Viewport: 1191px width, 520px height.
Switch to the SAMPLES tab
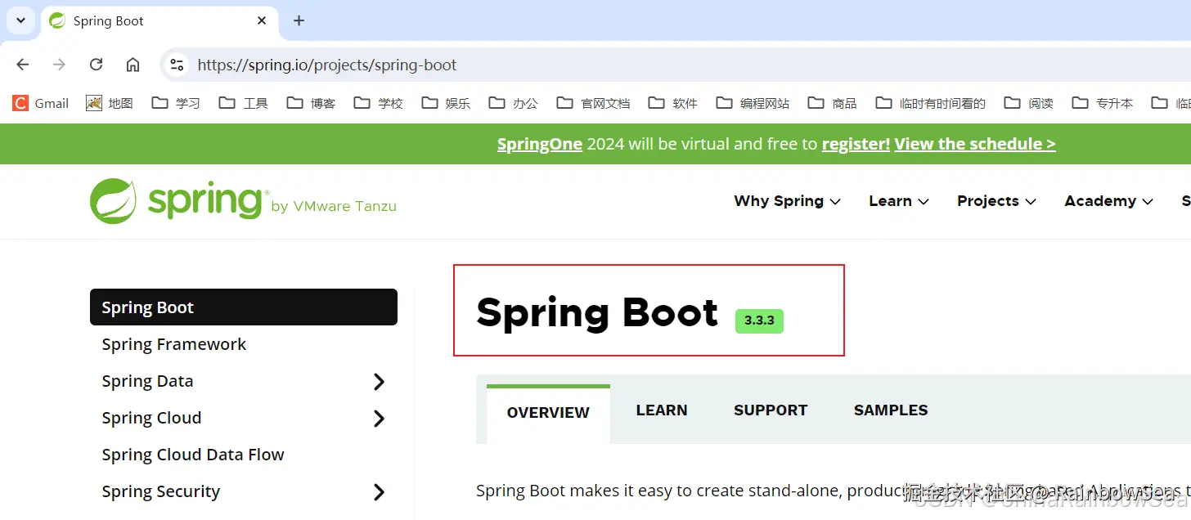[x=891, y=410]
